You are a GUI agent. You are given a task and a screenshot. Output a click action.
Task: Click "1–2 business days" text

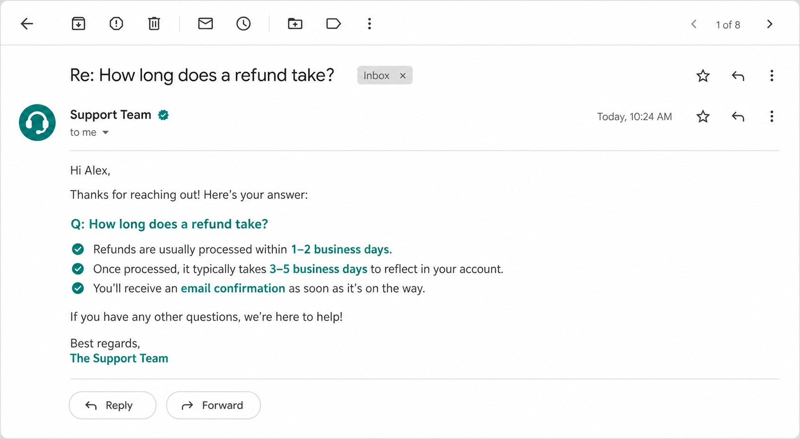(341, 250)
